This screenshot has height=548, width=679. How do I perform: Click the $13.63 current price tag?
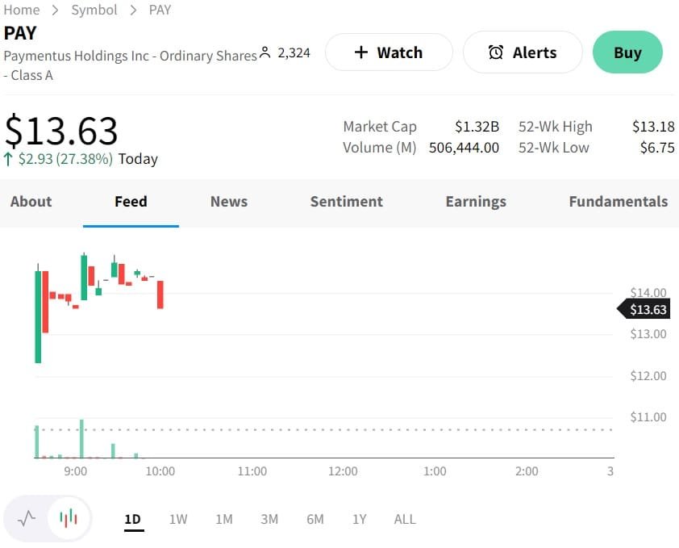648,309
